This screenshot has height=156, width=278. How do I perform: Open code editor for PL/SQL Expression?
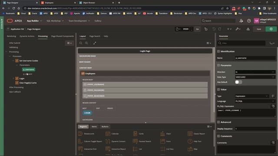[273, 106]
